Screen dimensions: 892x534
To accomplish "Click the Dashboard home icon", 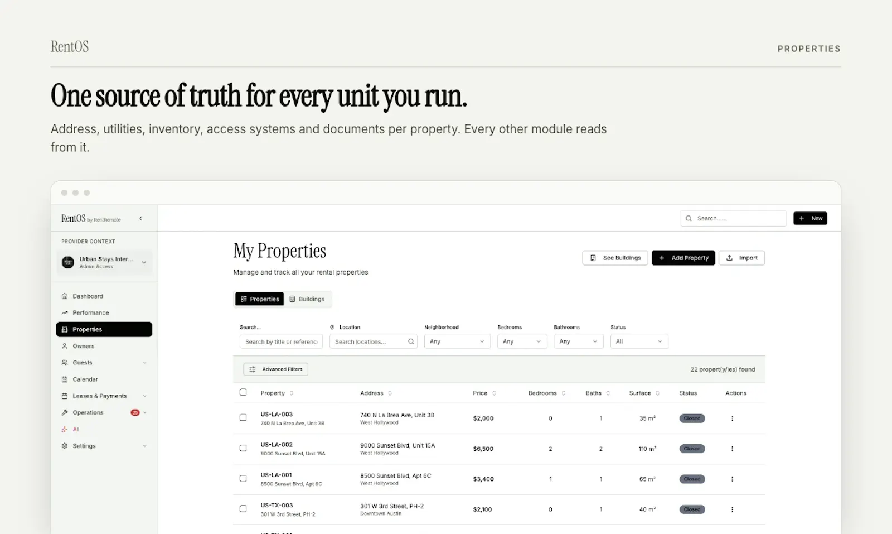I will [x=65, y=296].
